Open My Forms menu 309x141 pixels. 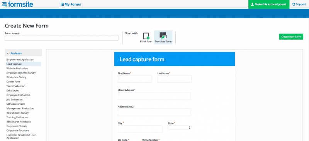click(x=71, y=4)
